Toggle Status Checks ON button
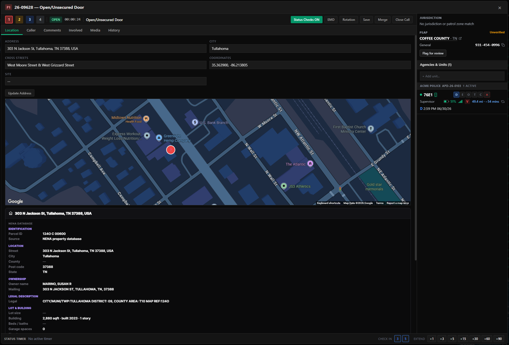Screen dimensions: 509x345 (307, 20)
